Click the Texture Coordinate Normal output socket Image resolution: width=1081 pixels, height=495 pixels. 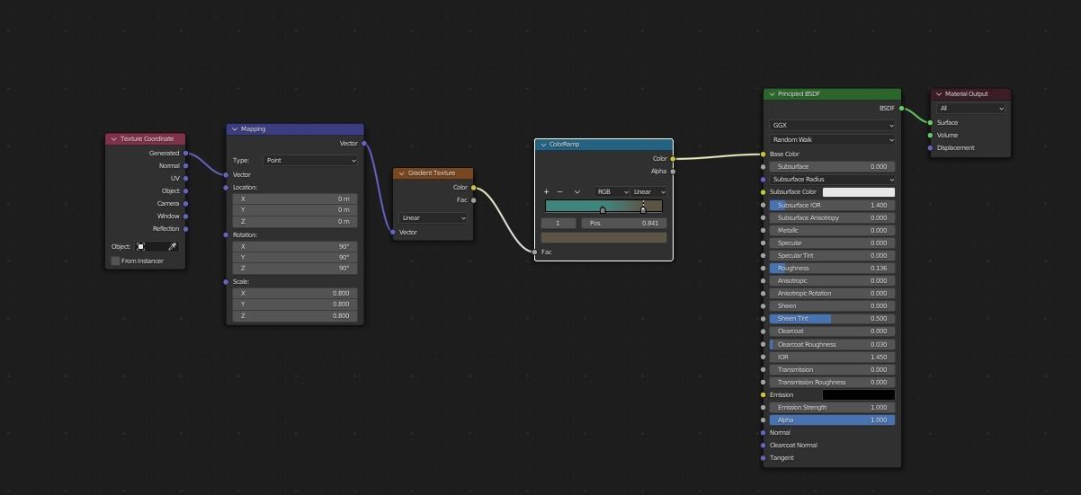[186, 165]
